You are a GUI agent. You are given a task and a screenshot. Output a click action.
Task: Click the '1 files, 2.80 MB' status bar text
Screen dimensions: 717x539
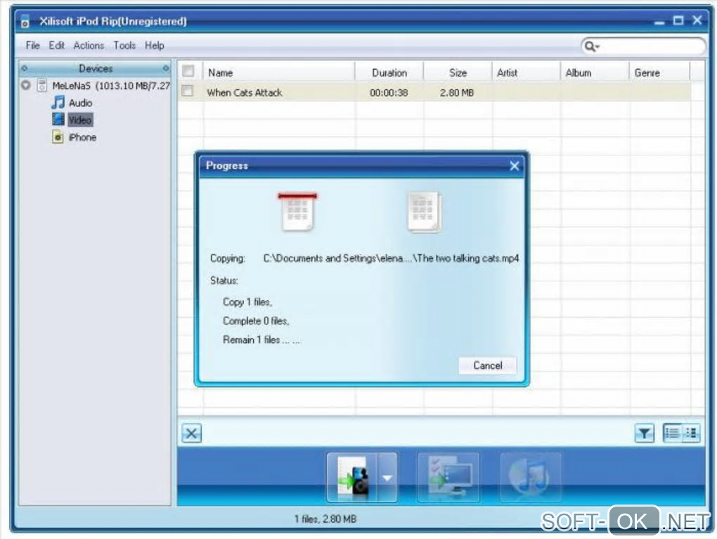click(325, 519)
